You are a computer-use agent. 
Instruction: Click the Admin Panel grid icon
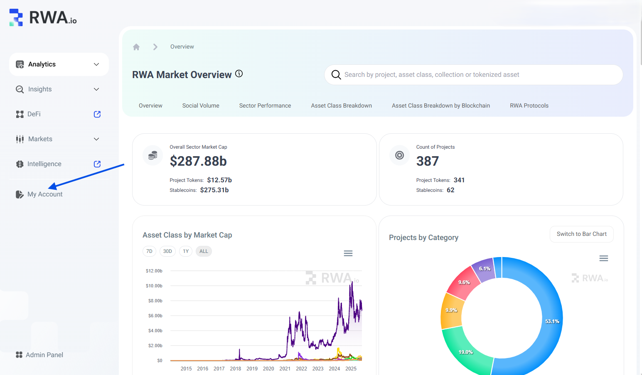click(x=19, y=355)
